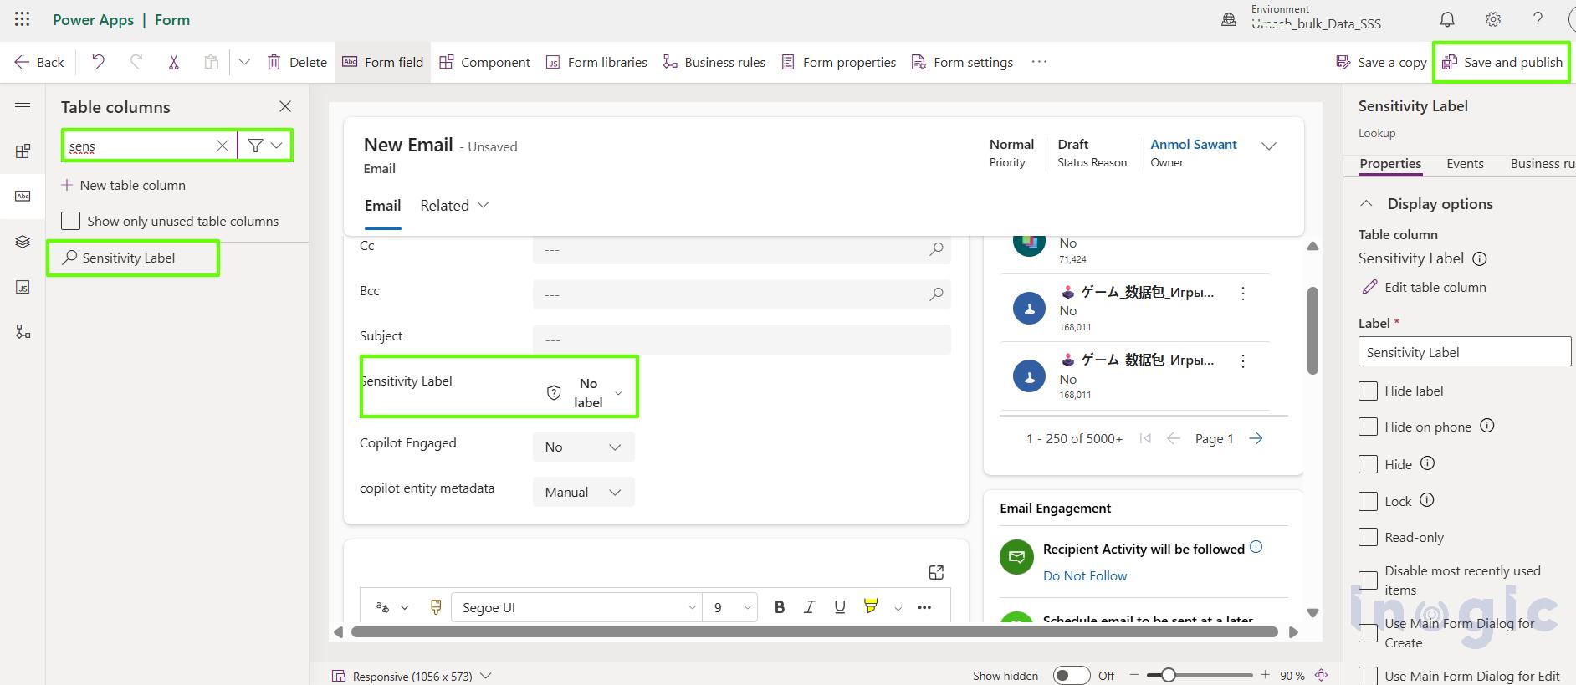Click the format painter icon in editor

click(x=436, y=607)
